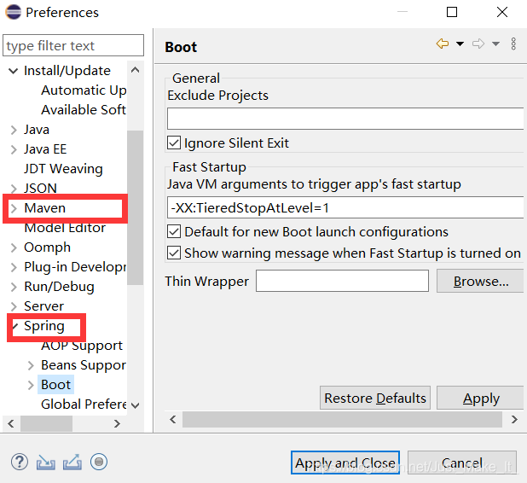Click Boot page scrollbar right arrow
This screenshot has width=527, height=483.
[x=514, y=419]
